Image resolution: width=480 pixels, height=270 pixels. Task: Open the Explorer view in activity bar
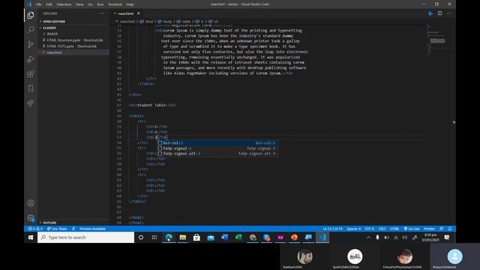tap(31, 15)
